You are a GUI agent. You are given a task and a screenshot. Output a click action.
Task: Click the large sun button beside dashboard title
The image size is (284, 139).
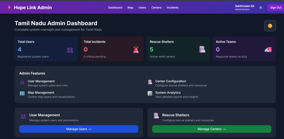pos(270,26)
